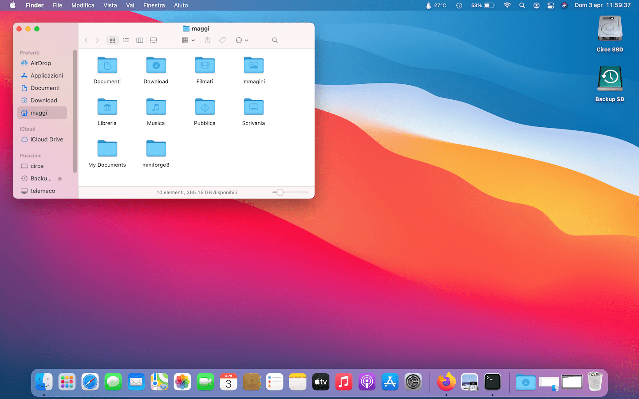Viewport: 639px width, 399px height.
Task: Switch Finder to column view
Action: click(x=140, y=40)
